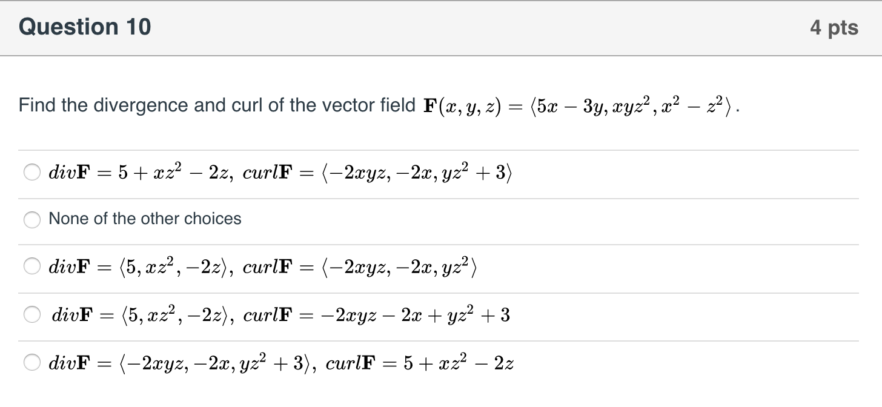Select the first answer option radio button
The image size is (882, 407).
[x=32, y=173]
